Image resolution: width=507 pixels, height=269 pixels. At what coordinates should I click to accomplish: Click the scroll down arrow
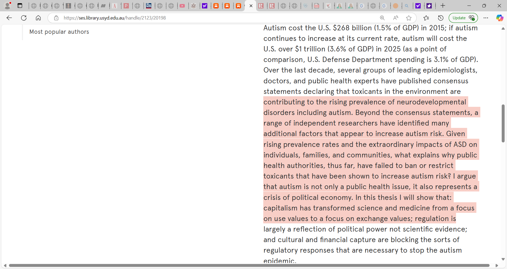pyautogui.click(x=503, y=259)
